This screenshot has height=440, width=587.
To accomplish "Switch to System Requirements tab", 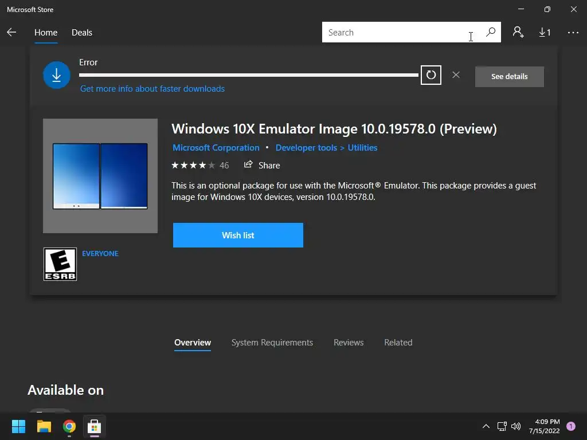I will coord(272,343).
